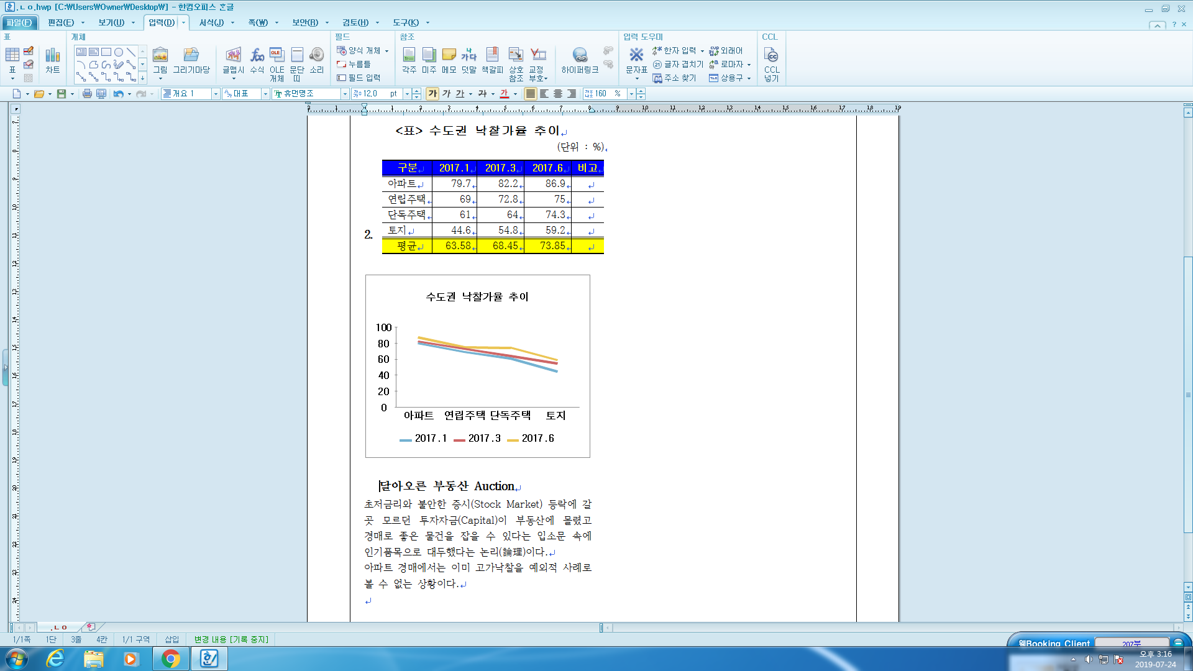Click the 필드 입력 button
1193x671 pixels.
click(359, 78)
